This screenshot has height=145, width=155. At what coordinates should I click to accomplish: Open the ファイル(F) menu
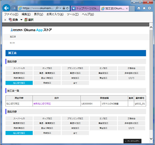[11, 14]
